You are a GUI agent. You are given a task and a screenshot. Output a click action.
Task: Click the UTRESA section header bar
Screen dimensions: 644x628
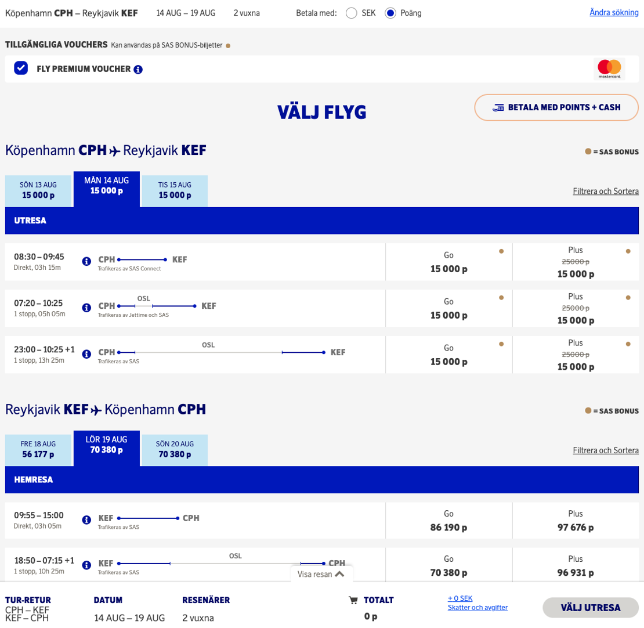(322, 221)
